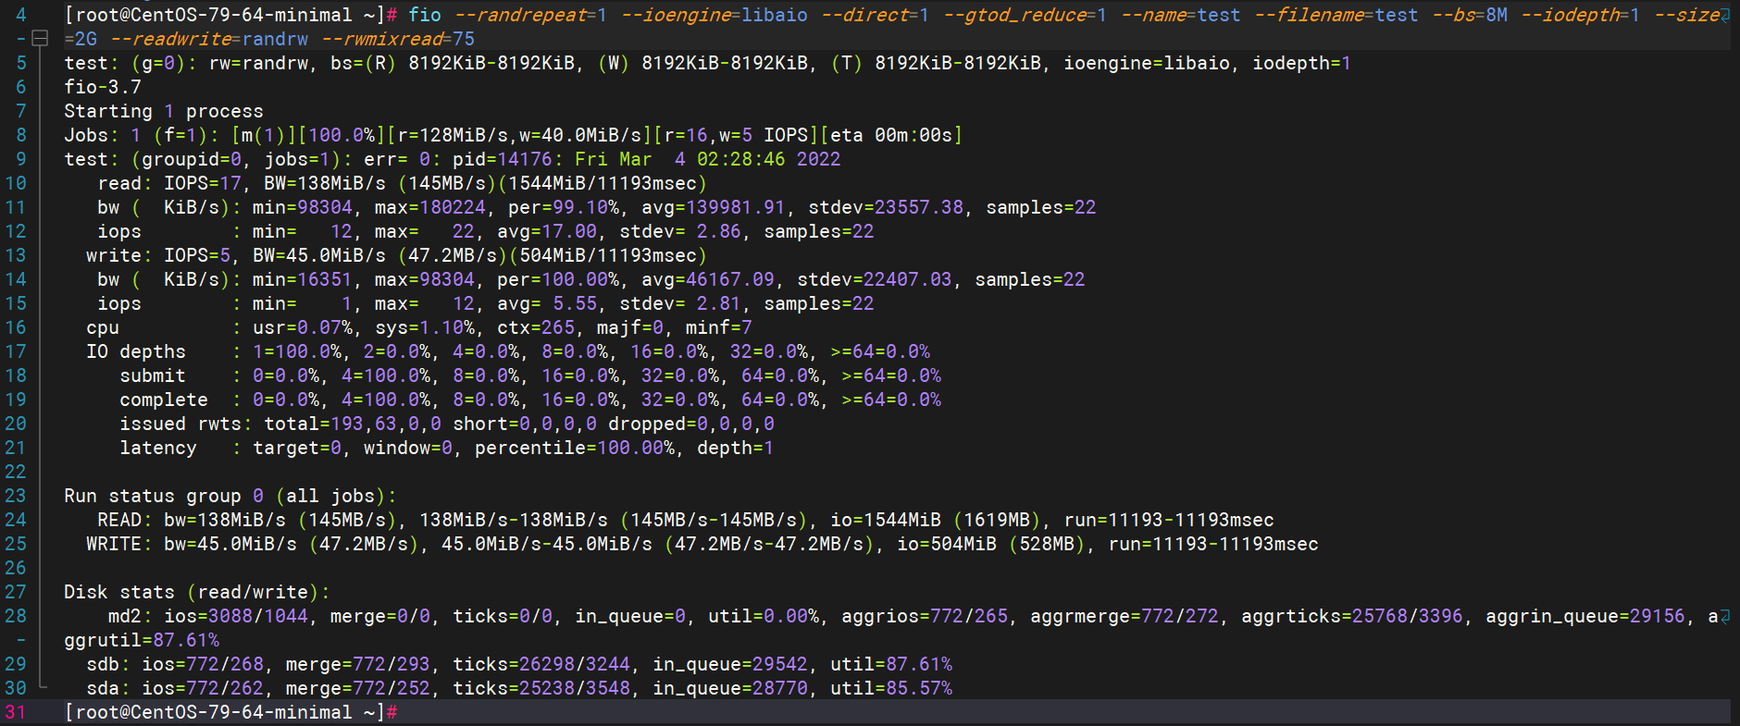Viewport: 1740px width, 726px height.
Task: Click the "stdev=23557.38" value
Action: (886, 207)
